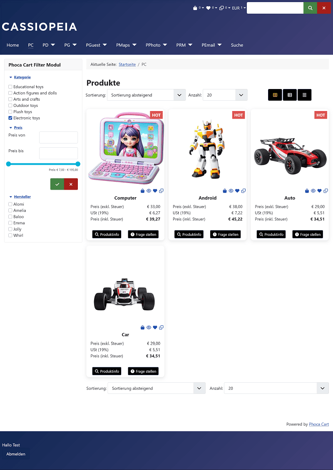Image resolution: width=333 pixels, height=470 pixels.
Task: Click the right price slider handle
Action: pos(78,164)
